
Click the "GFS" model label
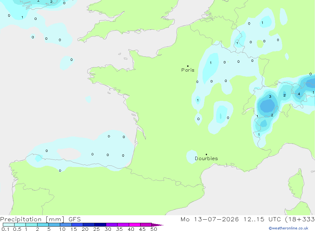[x=75, y=219]
